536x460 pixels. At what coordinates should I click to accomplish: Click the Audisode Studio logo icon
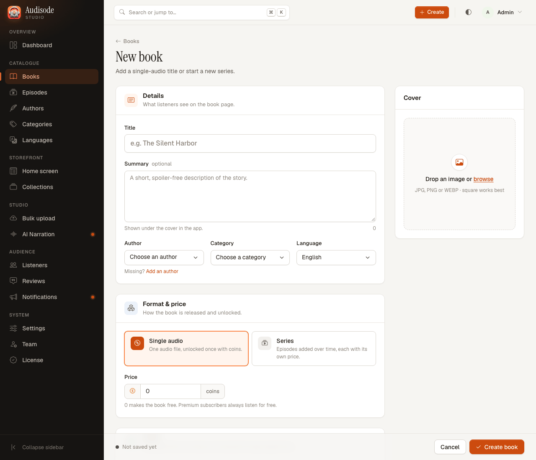pos(14,13)
